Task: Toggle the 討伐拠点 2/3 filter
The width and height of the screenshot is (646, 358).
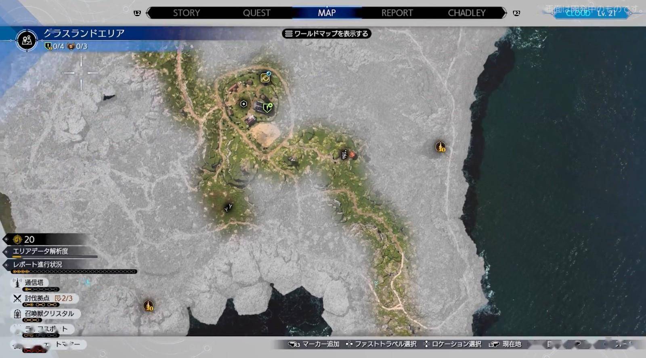Action: tap(48, 298)
